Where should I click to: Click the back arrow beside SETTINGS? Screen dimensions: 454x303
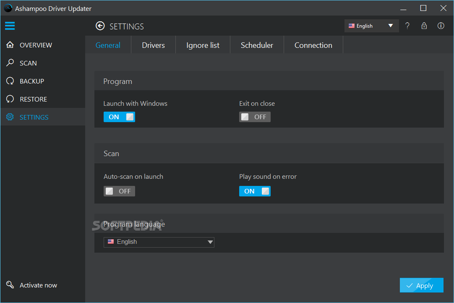(100, 26)
